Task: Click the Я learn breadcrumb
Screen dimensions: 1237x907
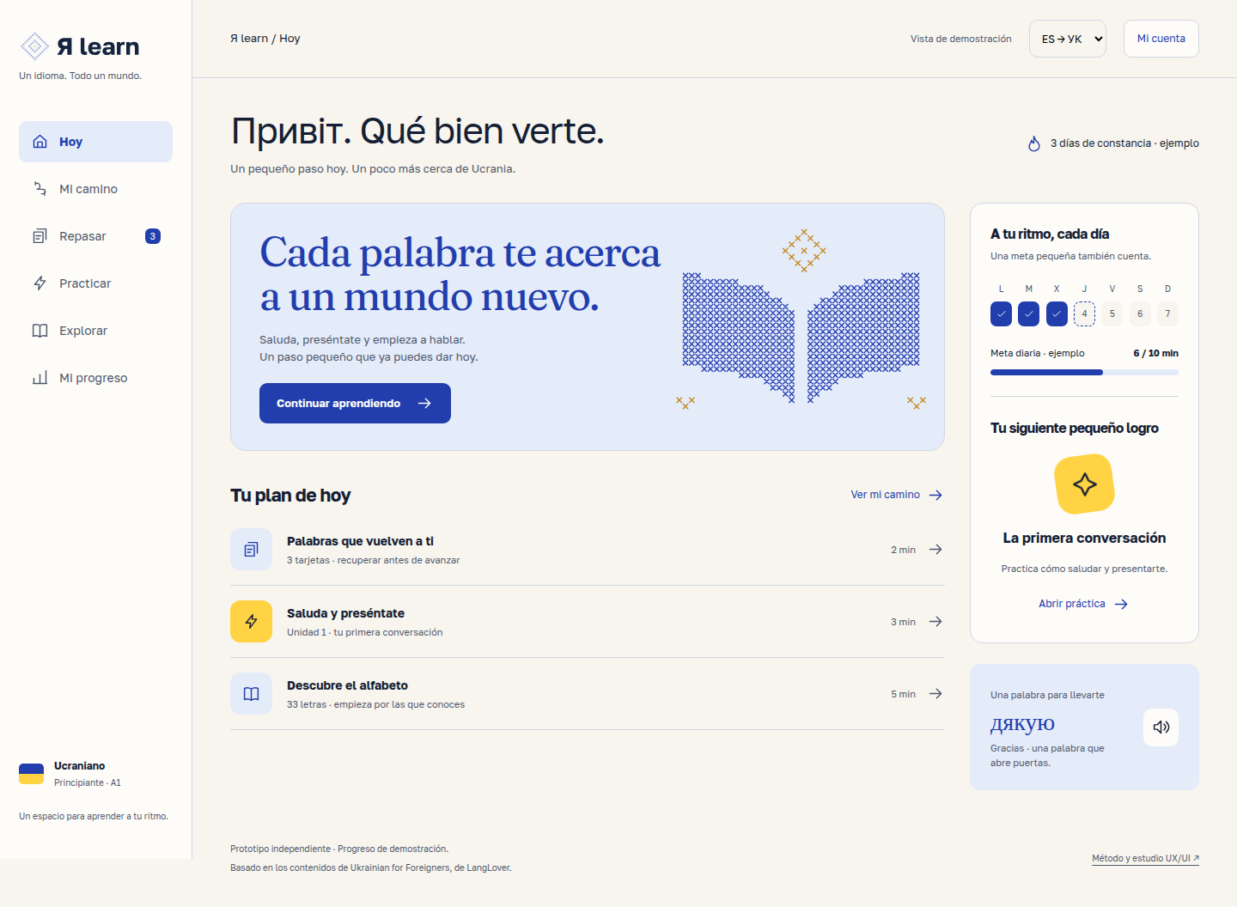Action: tap(249, 39)
